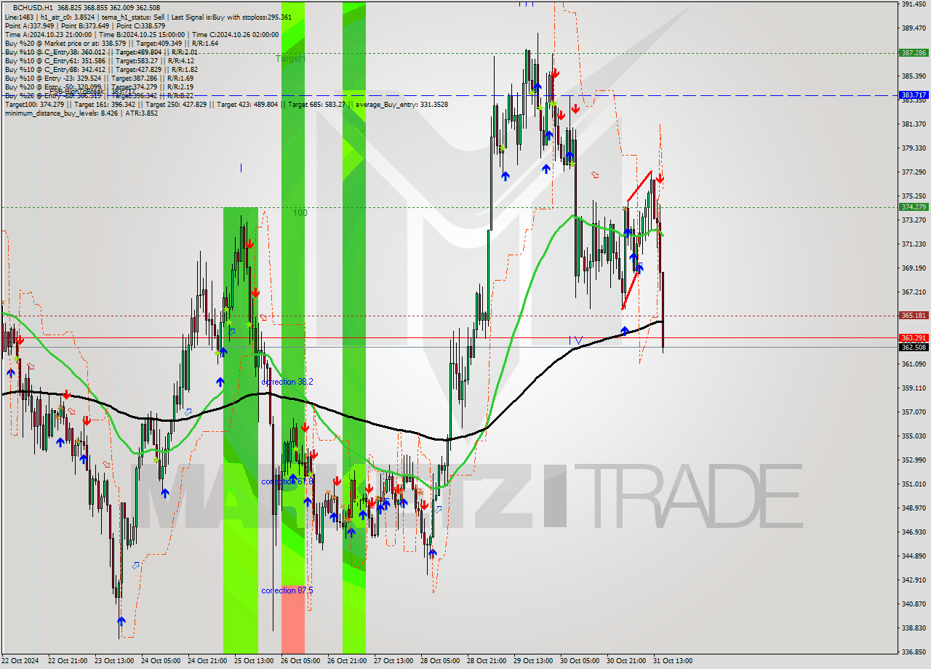Click the 'Buy %10 @ Entry -23: 329.524' line

coord(99,78)
